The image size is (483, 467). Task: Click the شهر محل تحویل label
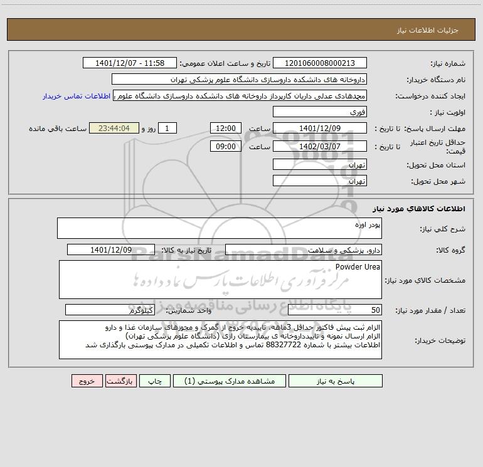(438, 181)
